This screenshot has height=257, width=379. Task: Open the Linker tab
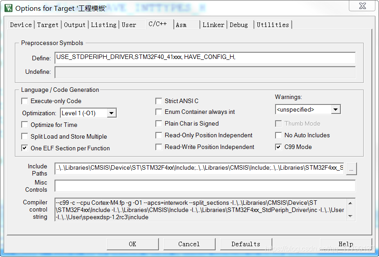tap(213, 25)
